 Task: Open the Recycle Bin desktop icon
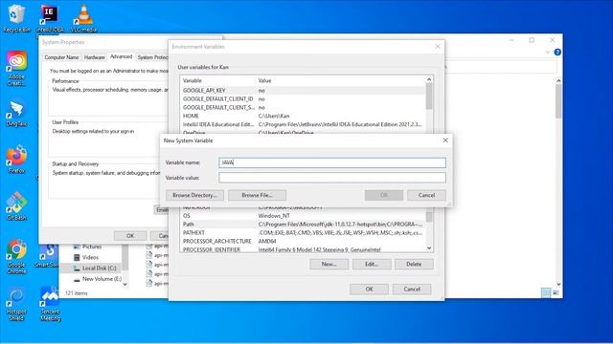16,17
